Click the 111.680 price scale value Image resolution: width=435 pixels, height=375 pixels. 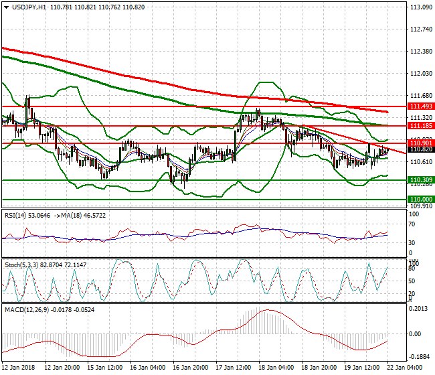click(421, 96)
